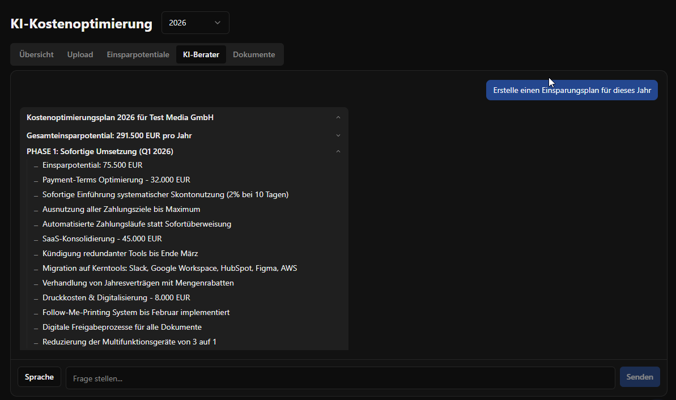Screen dimensions: 676x400
Task: Click "Druckkosten & Digitalisierung – 8.000 EUR" entry
Action: click(116, 297)
